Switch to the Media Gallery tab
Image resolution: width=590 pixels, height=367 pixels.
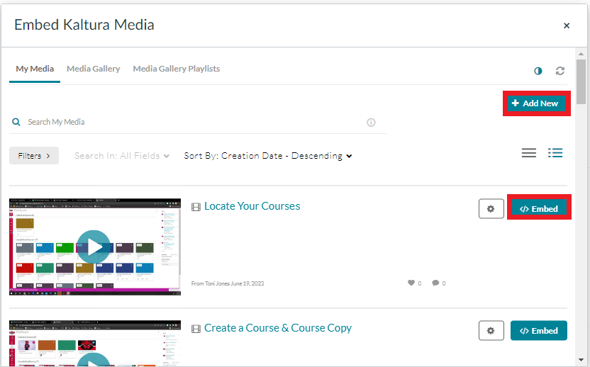click(x=94, y=69)
